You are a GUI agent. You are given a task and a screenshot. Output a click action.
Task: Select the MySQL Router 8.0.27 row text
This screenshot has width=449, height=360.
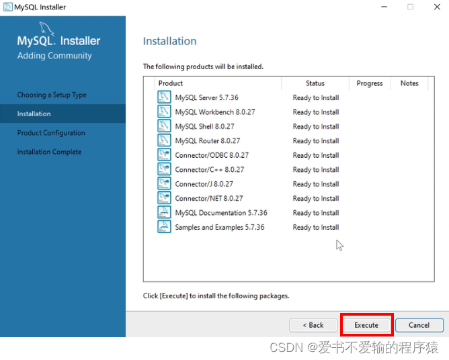(207, 141)
